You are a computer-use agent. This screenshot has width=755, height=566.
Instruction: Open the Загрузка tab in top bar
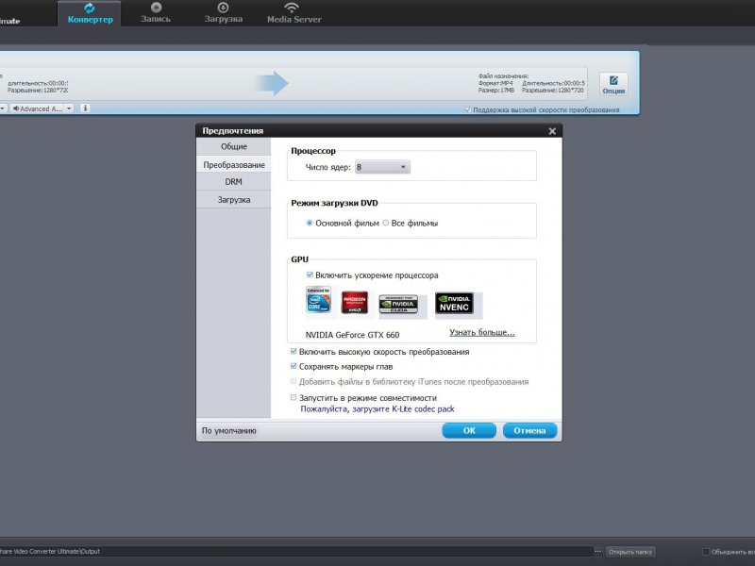pos(223,13)
